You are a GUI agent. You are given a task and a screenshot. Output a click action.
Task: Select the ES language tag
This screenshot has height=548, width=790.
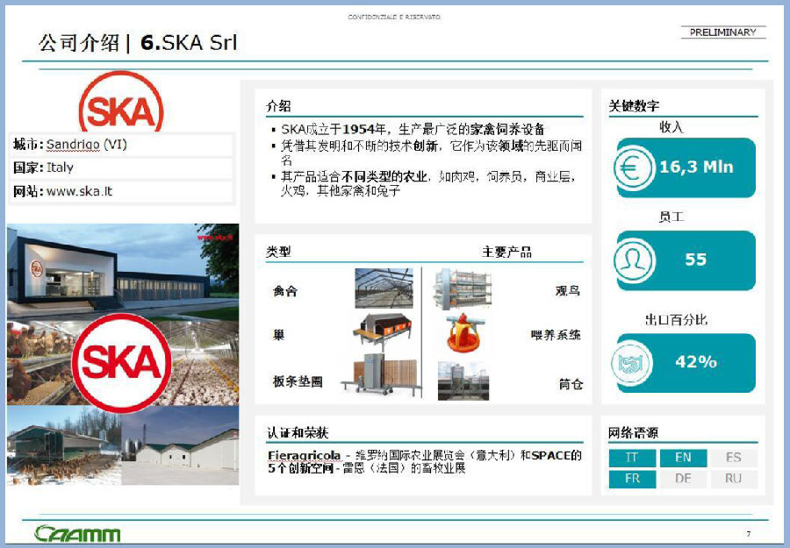[x=734, y=458]
